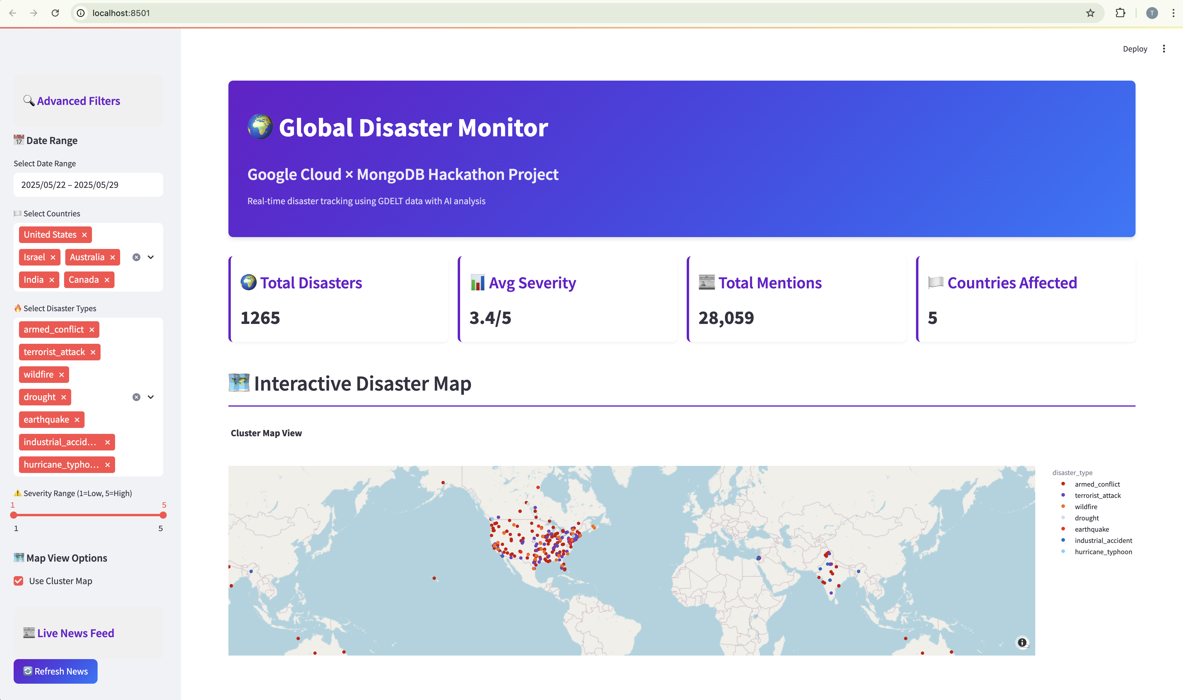Expand the Select Countries dropdown
Image resolution: width=1183 pixels, height=700 pixels.
(151, 257)
